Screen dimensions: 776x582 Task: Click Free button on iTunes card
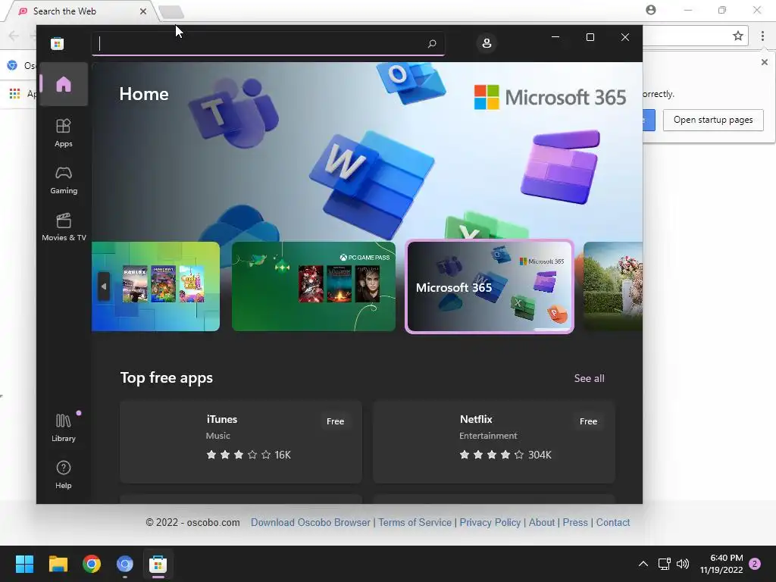pos(335,421)
